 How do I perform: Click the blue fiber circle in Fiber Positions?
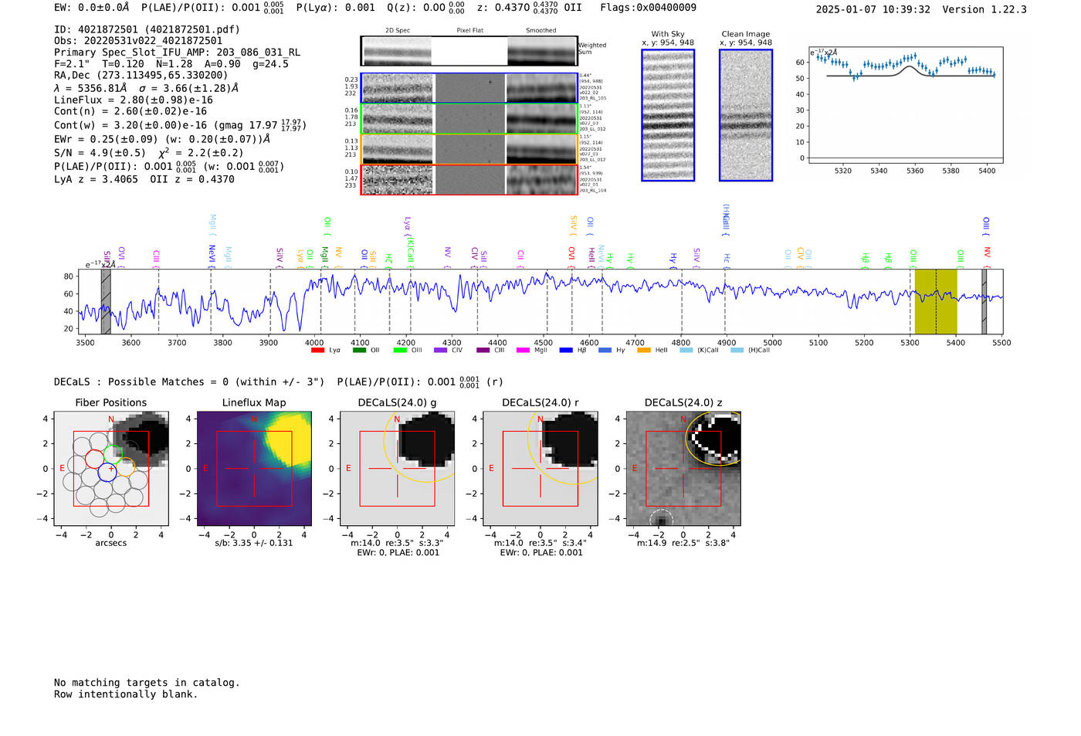click(107, 473)
